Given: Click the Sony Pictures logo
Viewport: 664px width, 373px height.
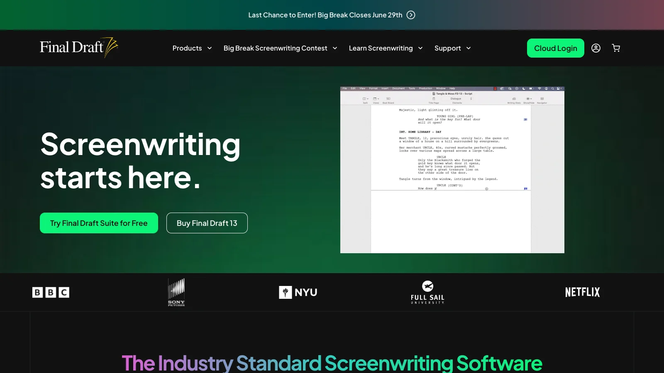Looking at the screenshot, I should coord(176,292).
